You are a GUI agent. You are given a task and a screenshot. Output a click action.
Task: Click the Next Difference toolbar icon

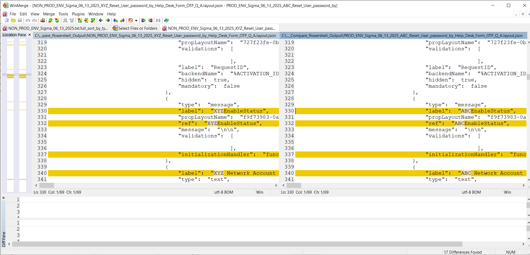click(50, 21)
